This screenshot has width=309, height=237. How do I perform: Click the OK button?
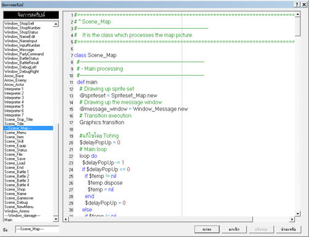207,229
